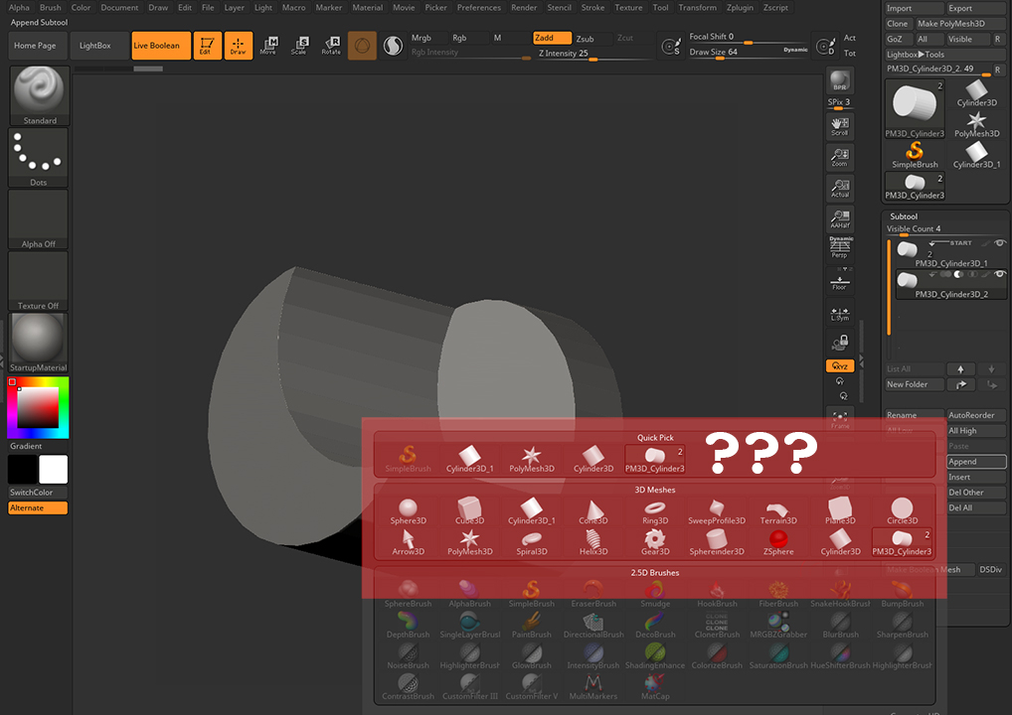Open the Stroke menu

pos(592,8)
